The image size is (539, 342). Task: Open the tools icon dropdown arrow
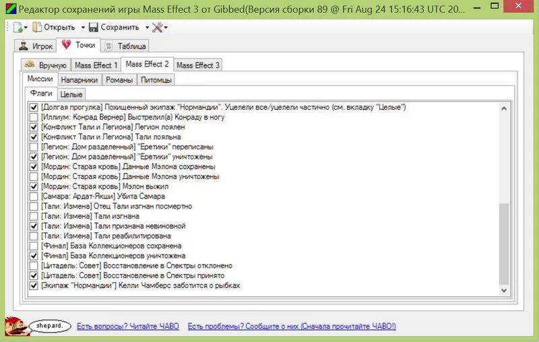click(x=166, y=28)
